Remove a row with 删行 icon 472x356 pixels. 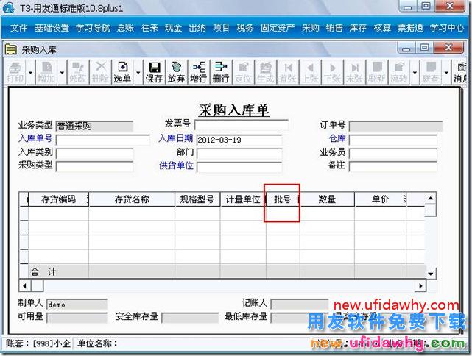(x=221, y=72)
